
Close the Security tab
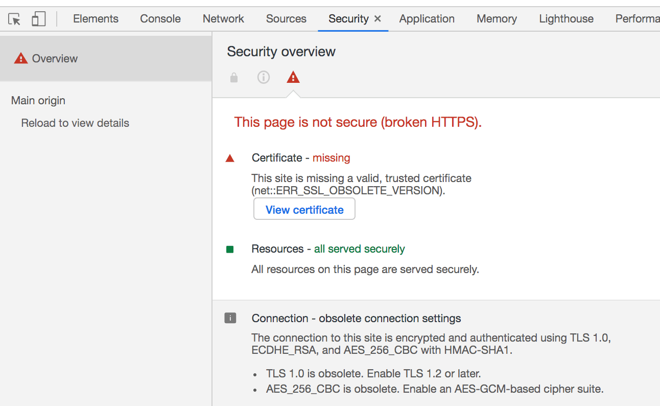pyautogui.click(x=378, y=19)
